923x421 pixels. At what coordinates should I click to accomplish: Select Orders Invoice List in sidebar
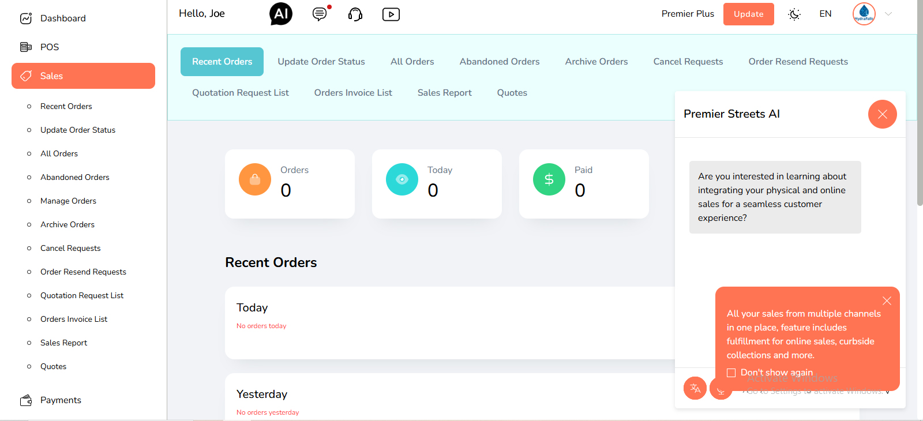[x=74, y=319]
